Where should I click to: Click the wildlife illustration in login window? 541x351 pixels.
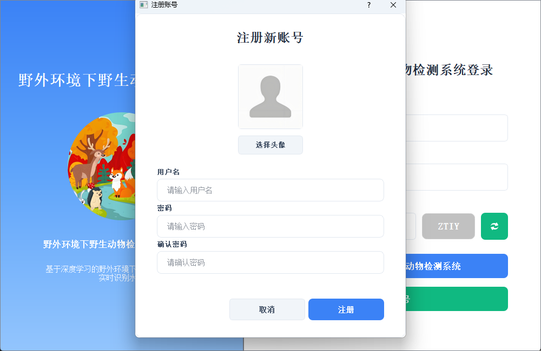pyautogui.click(x=102, y=166)
